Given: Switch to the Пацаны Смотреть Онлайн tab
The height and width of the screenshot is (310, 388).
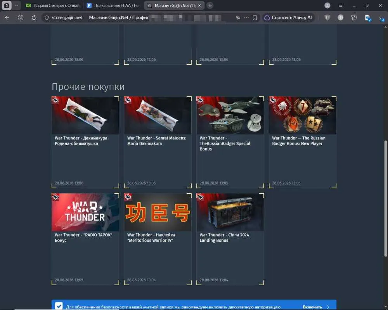Looking at the screenshot, I should [53, 5].
